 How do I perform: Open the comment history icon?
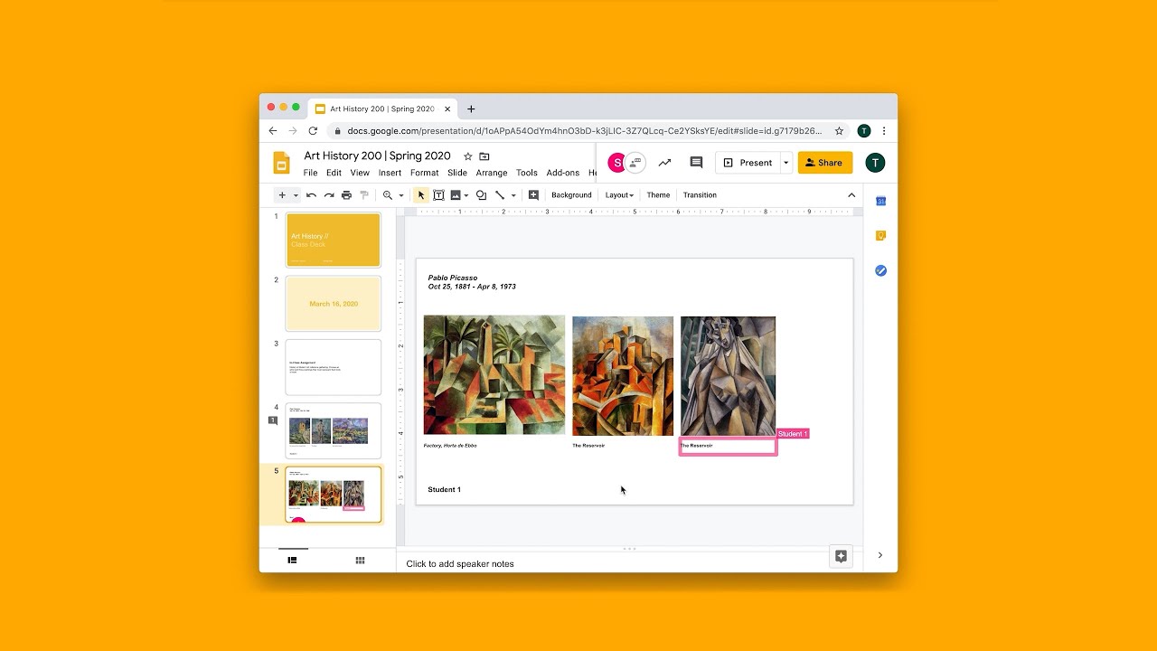pos(696,163)
